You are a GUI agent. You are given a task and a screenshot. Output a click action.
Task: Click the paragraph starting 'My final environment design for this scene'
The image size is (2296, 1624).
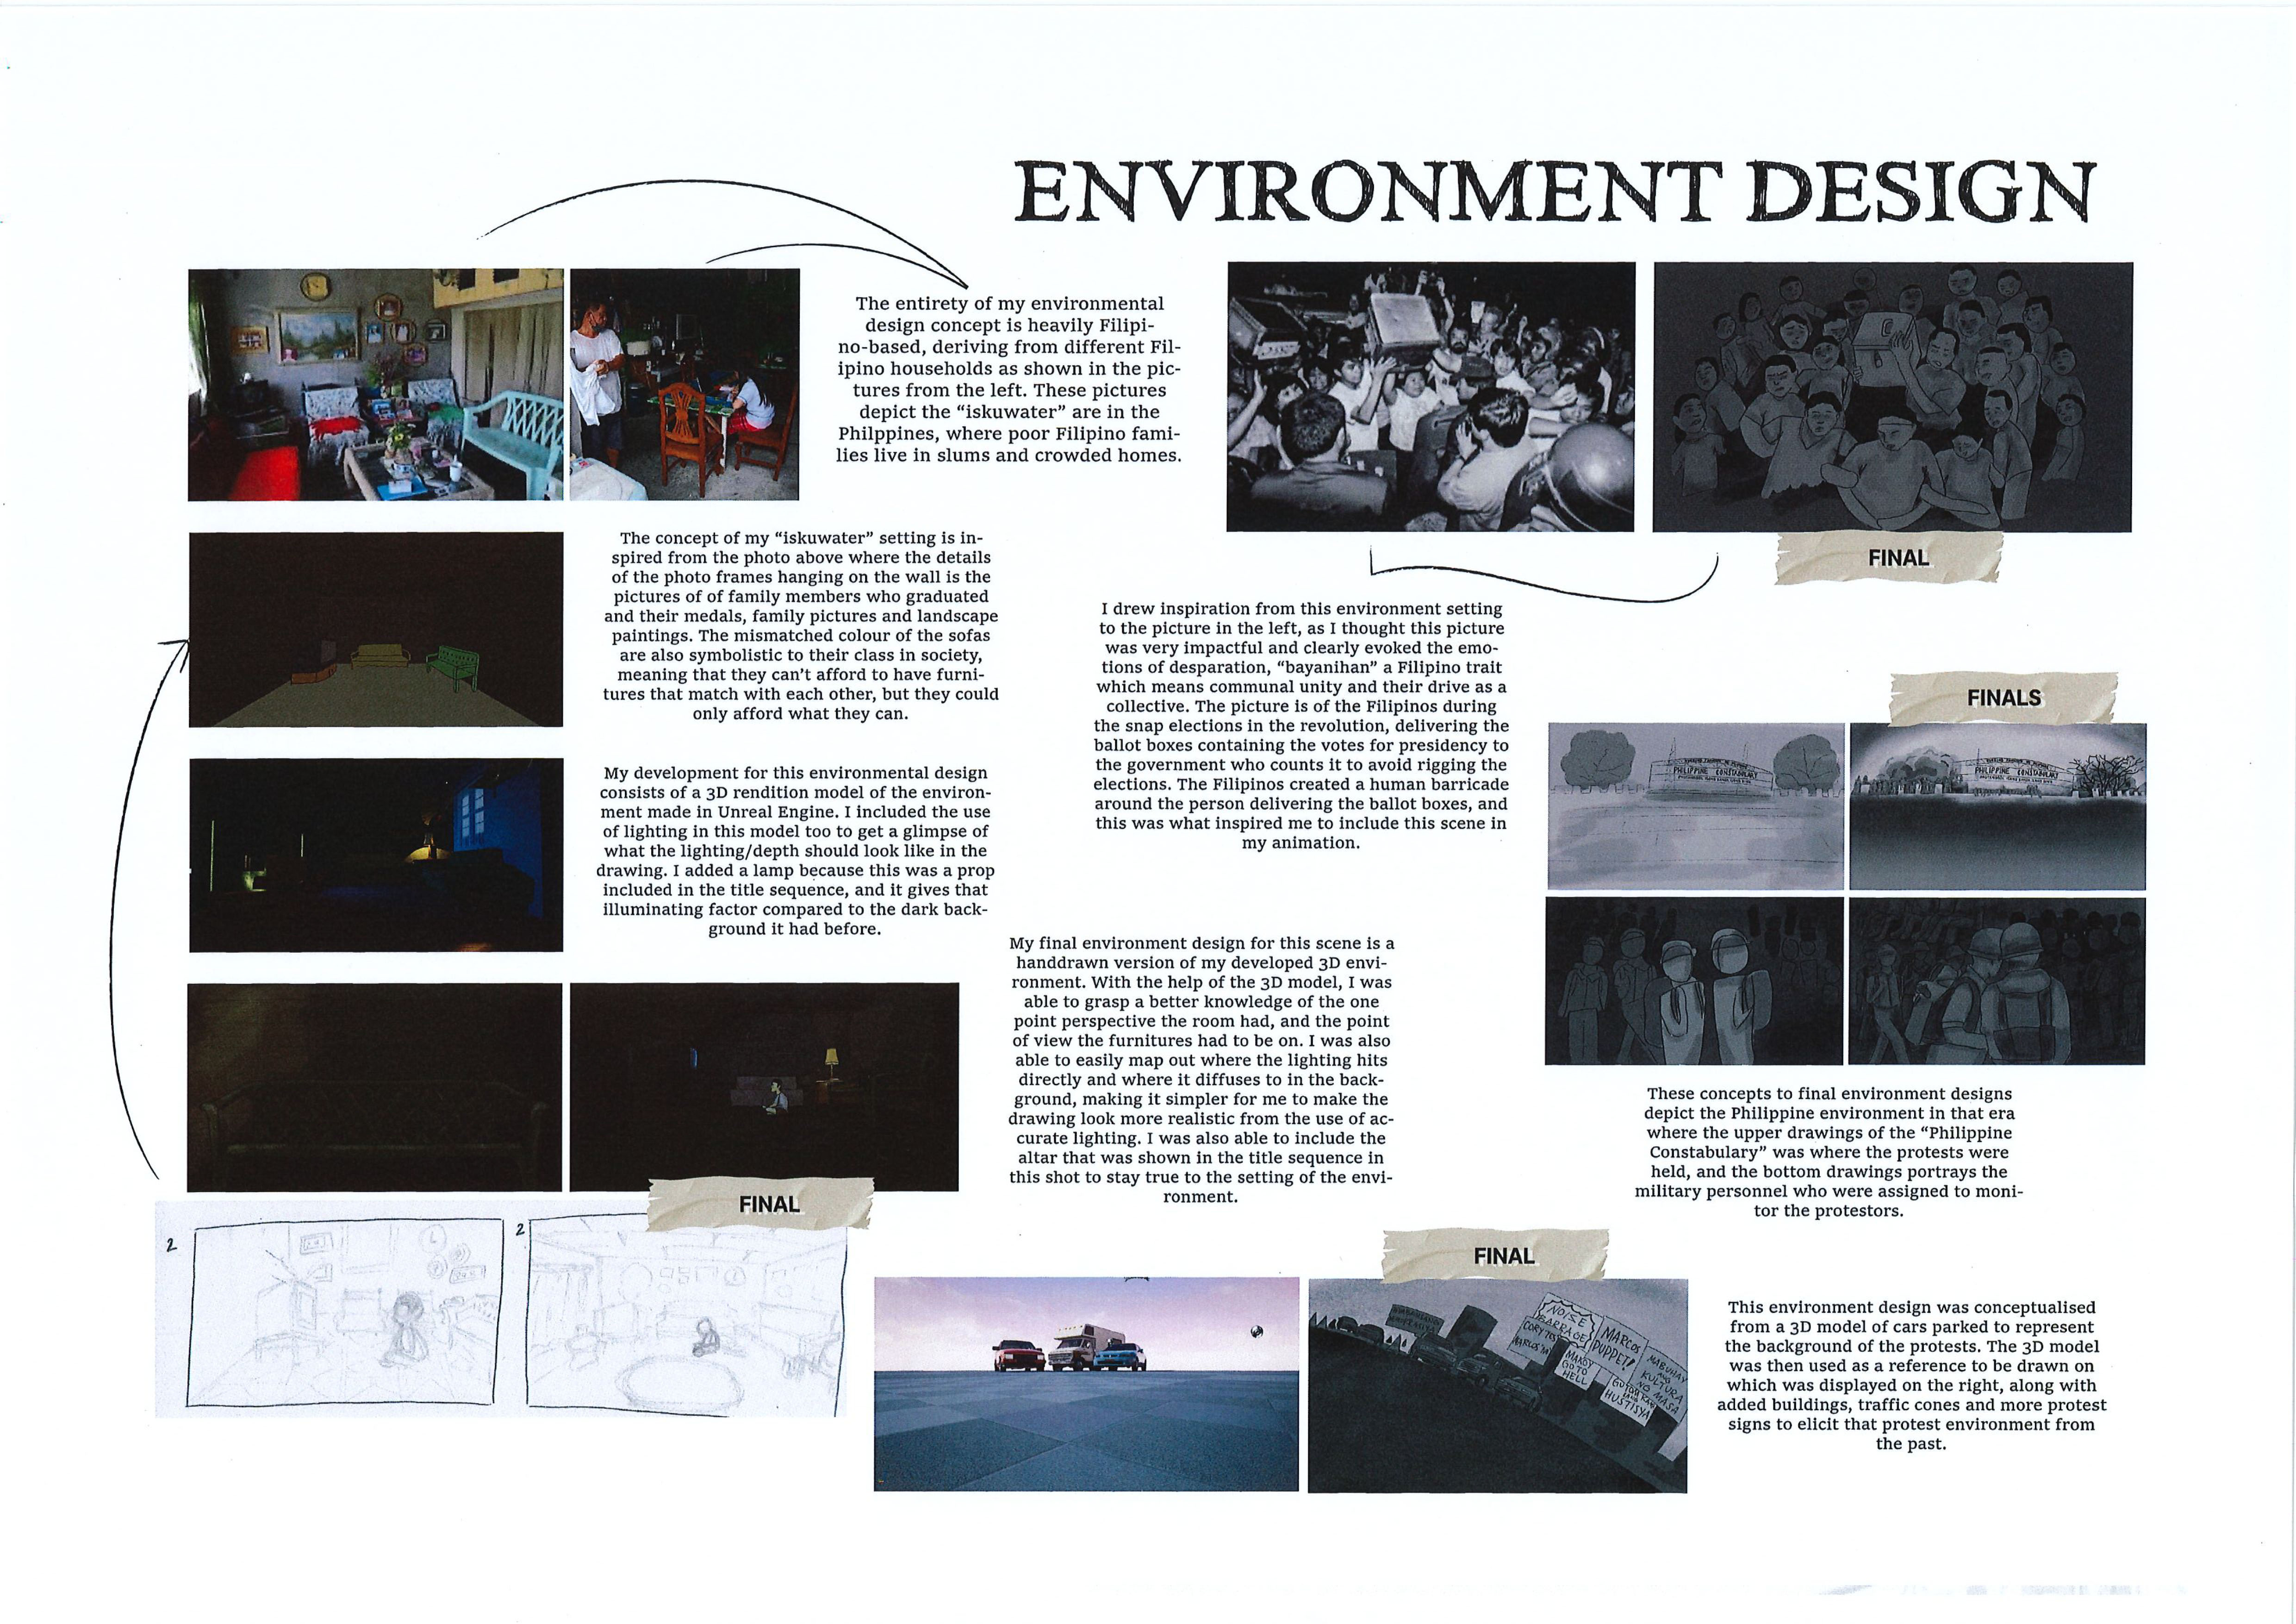tap(1201, 1070)
